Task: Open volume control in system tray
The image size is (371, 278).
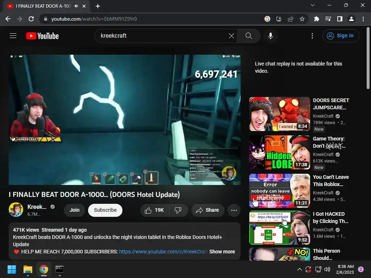Action: pyautogui.click(x=327, y=269)
